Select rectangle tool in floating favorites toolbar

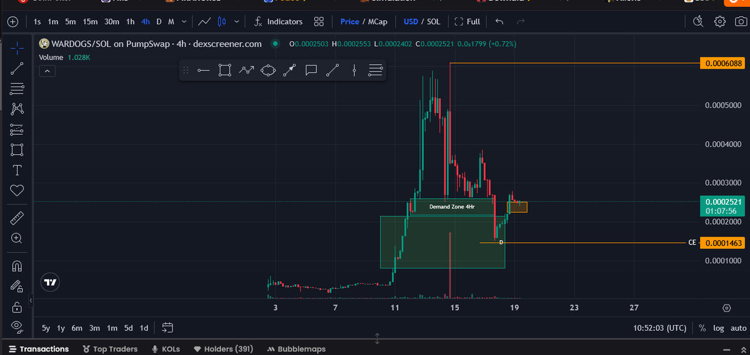pos(225,71)
